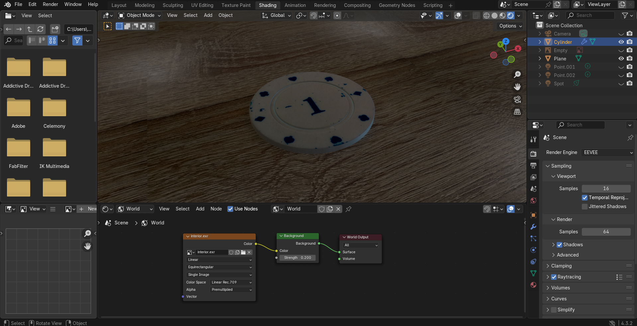
Task: Open the Render menu in top bar
Action: pyautogui.click(x=50, y=4)
